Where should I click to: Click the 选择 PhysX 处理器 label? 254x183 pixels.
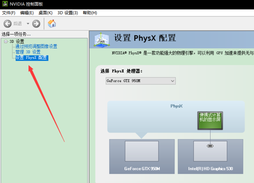[121, 71]
